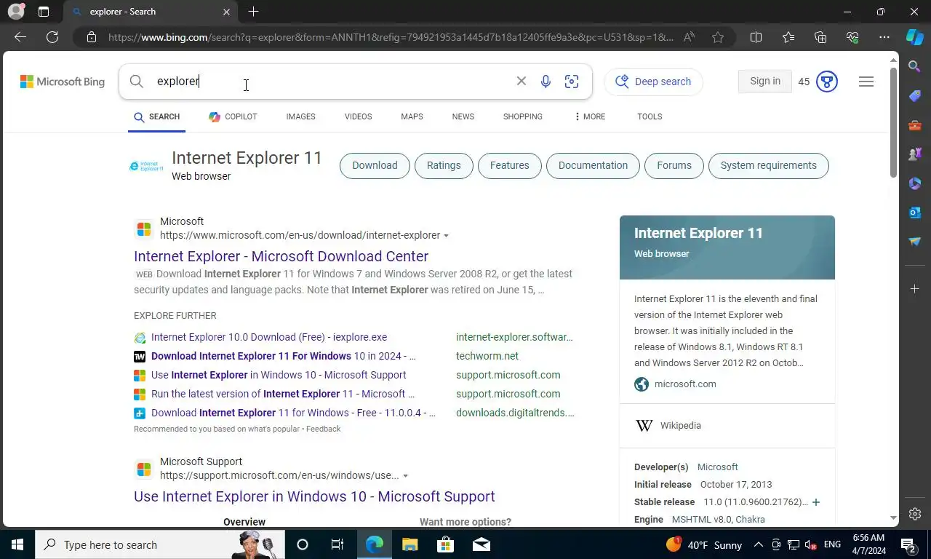Open File Explorer from taskbar
The height and width of the screenshot is (559, 931).
point(410,544)
